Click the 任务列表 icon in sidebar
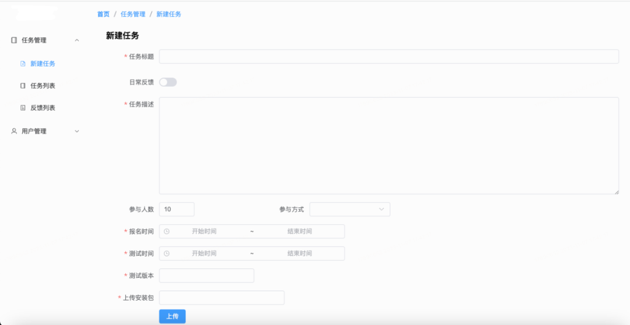The image size is (630, 325). click(x=23, y=86)
